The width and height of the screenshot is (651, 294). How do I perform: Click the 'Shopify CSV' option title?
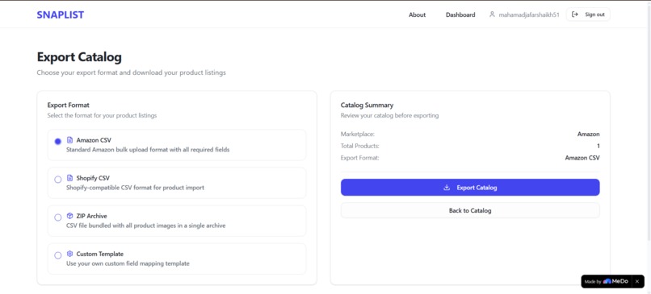(x=93, y=178)
